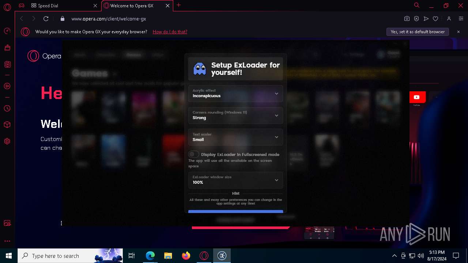
Task: Launch Microsoft Edge from taskbar
Action: (150, 256)
